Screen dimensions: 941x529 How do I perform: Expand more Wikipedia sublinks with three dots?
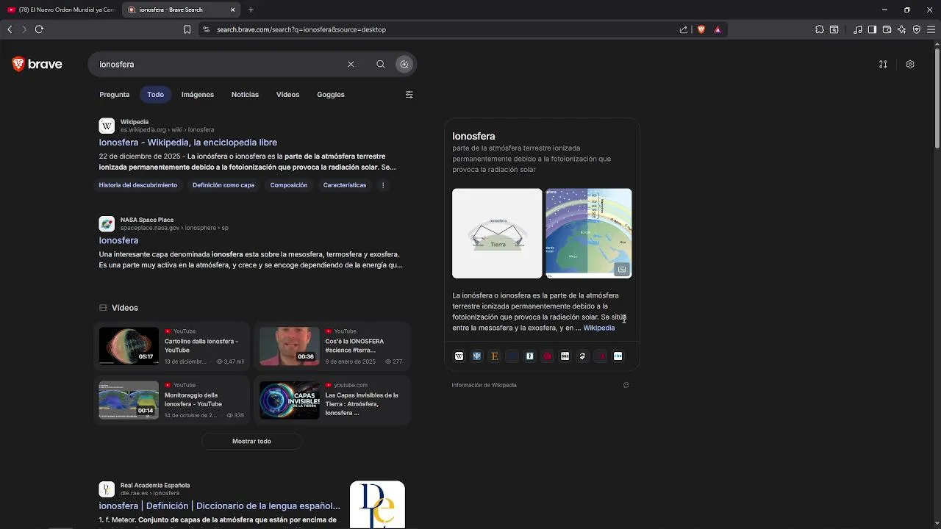383,185
